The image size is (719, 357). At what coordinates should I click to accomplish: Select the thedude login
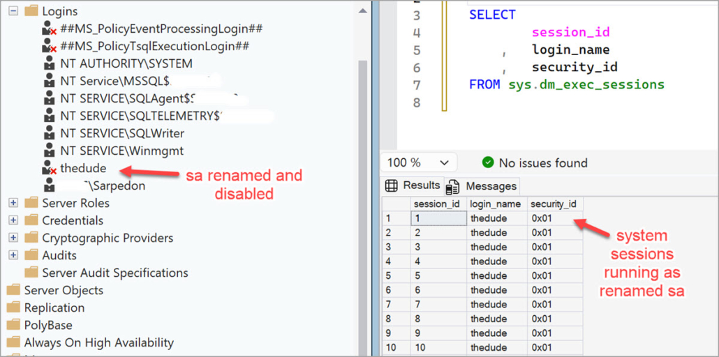point(83,168)
